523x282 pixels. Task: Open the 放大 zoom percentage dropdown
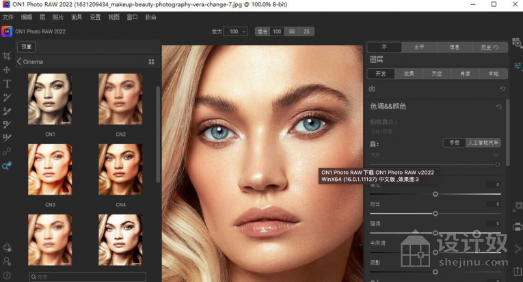pos(235,31)
